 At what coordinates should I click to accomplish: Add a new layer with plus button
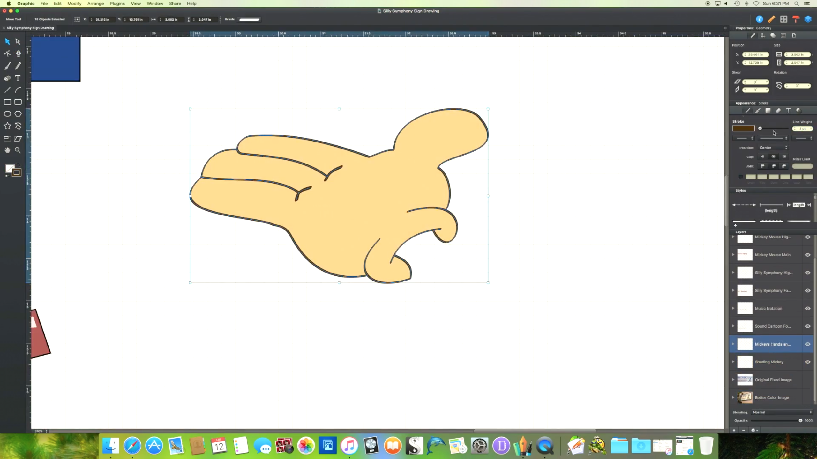coord(734,430)
